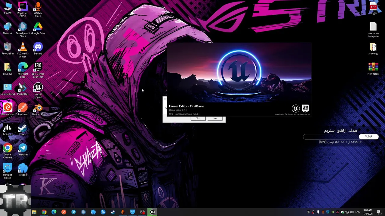This screenshot has width=385, height=216.
Task: Open Postman from the taskbar
Action: point(64,212)
